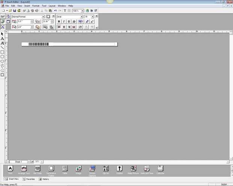This screenshot has width=233, height=186.
Task: Select the freehand Curve tool
Action: tap(2, 66)
